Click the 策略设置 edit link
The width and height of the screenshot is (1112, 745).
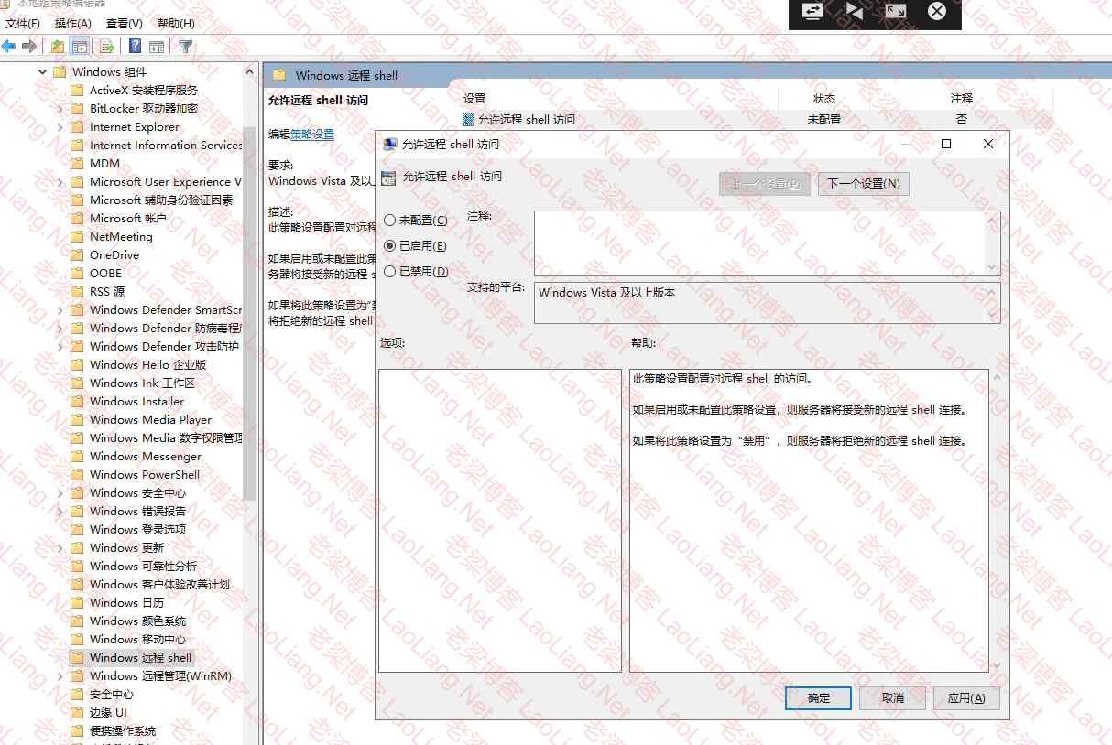pyautogui.click(x=312, y=135)
